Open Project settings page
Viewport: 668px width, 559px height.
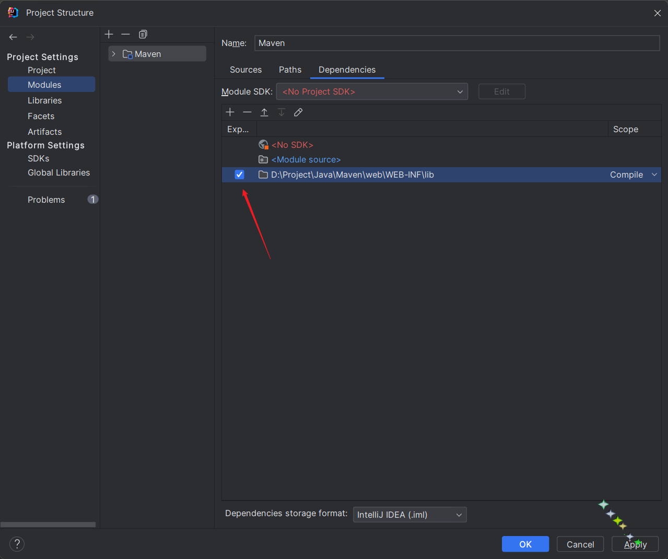[x=42, y=70]
